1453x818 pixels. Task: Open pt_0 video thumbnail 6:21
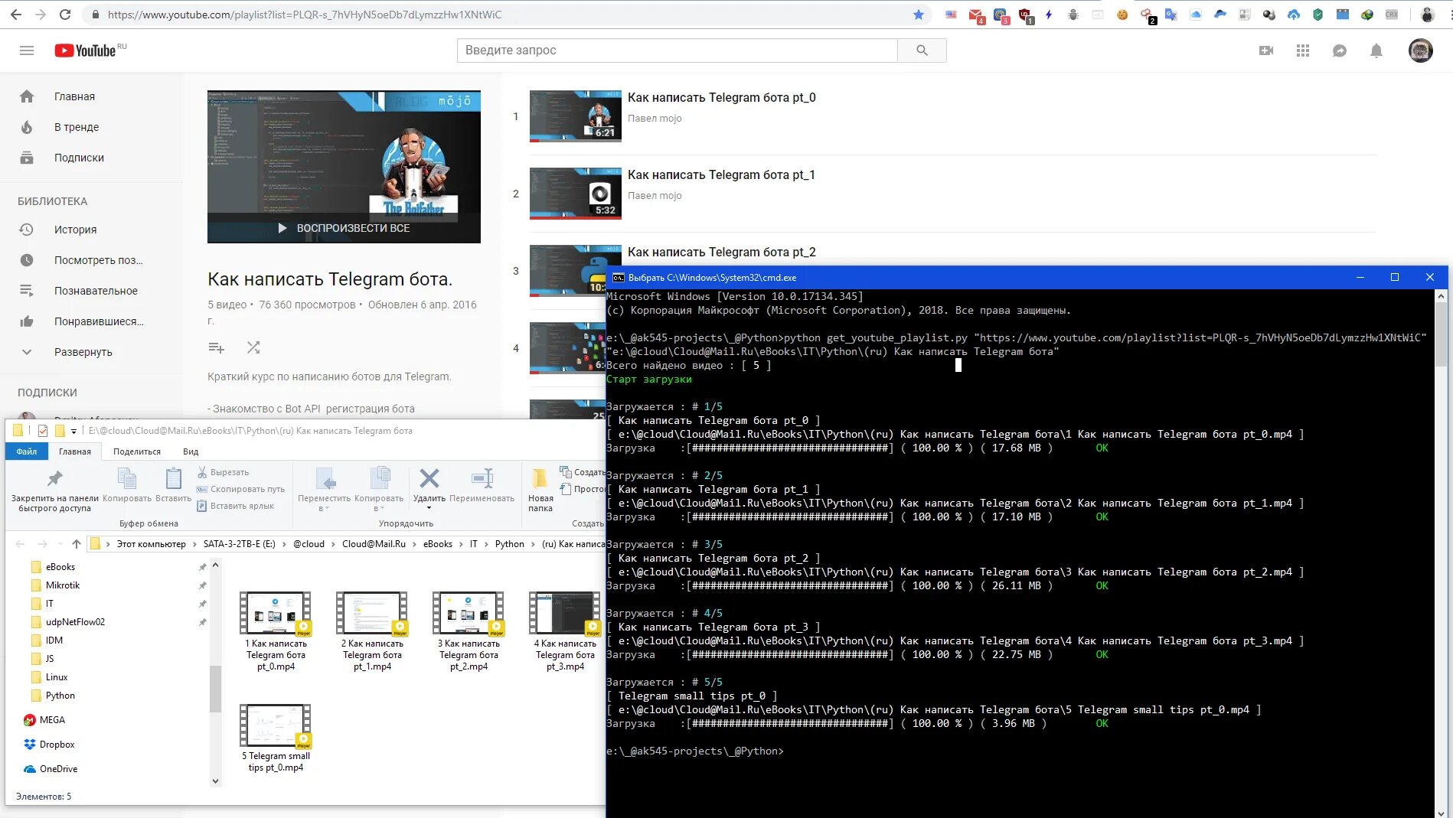(576, 116)
